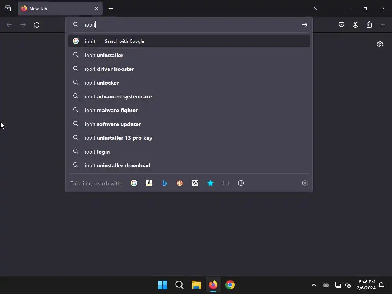Search this time with Bing icon
This screenshot has height=294, width=392.
click(x=165, y=183)
